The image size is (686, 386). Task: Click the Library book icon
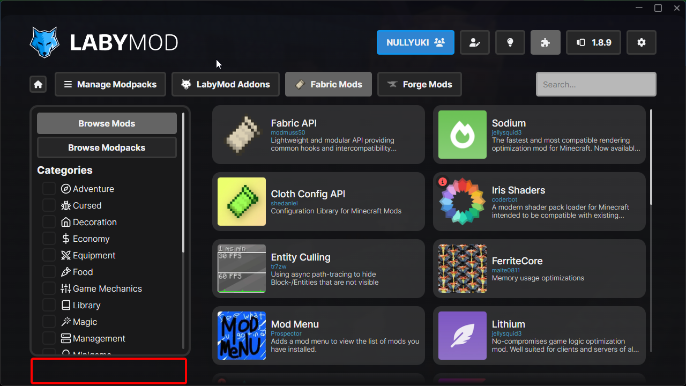pyautogui.click(x=66, y=305)
